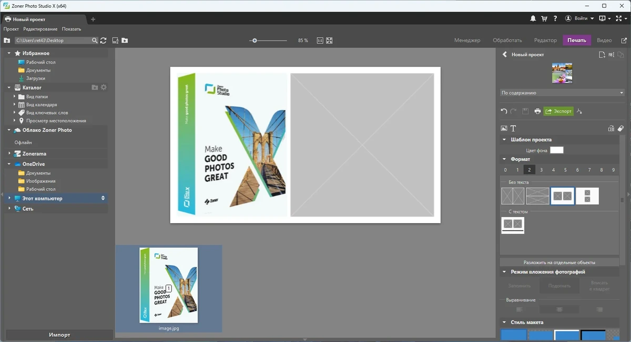Pick the layout template with text
Screen dimensions: 631x342
[x=513, y=225]
